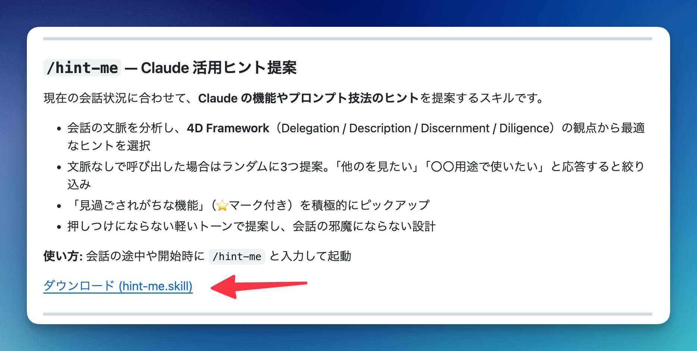Open the ダウンロード (hint-me.skill) download link

118,286
